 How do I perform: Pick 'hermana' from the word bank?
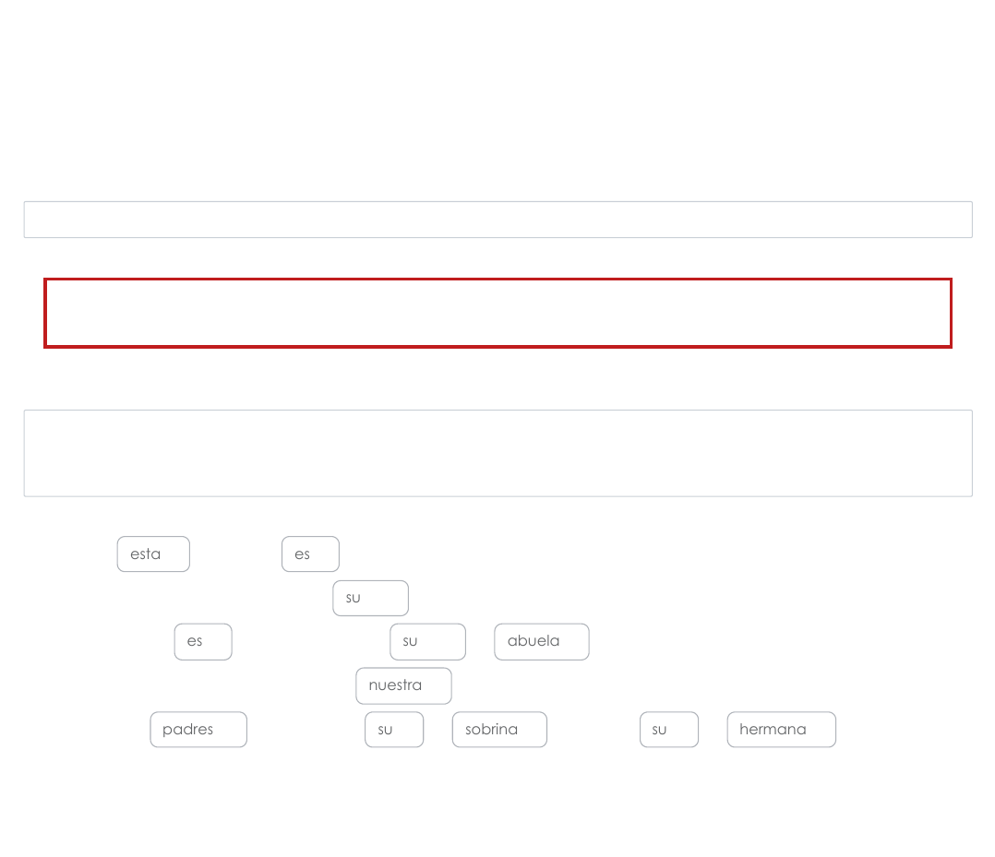[781, 730]
